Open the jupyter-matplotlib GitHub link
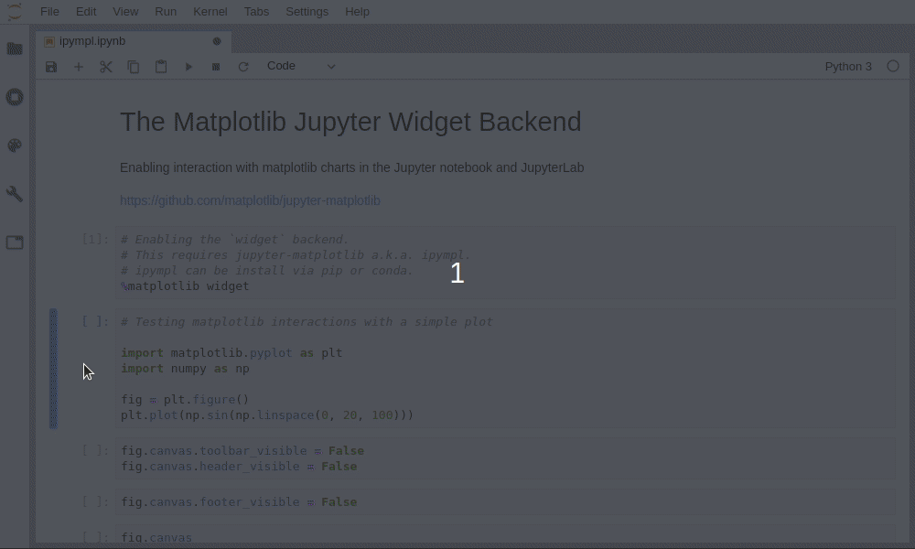Image resolution: width=915 pixels, height=549 pixels. coord(250,200)
